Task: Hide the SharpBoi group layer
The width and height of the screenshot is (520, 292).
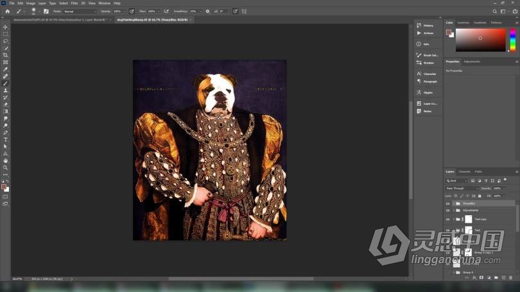Action: tap(447, 203)
